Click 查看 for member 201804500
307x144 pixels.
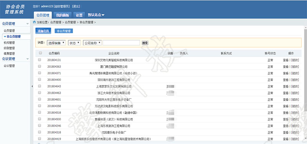286,119
